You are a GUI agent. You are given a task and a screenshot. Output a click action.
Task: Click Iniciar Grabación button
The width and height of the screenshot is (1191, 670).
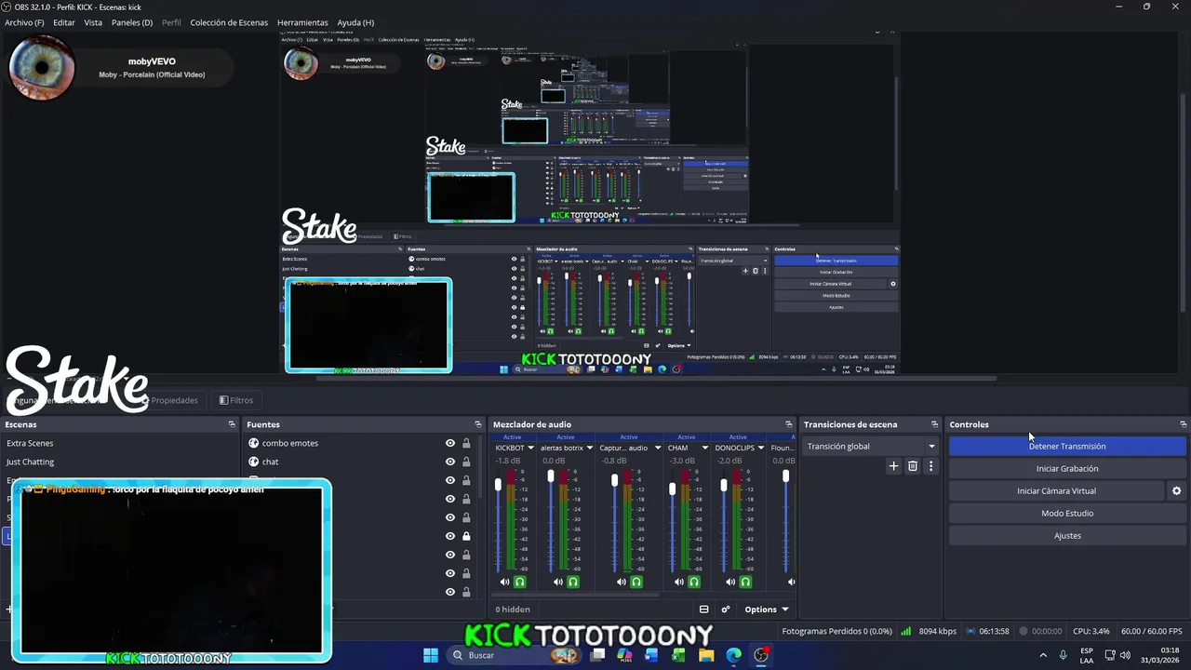[x=1067, y=468]
